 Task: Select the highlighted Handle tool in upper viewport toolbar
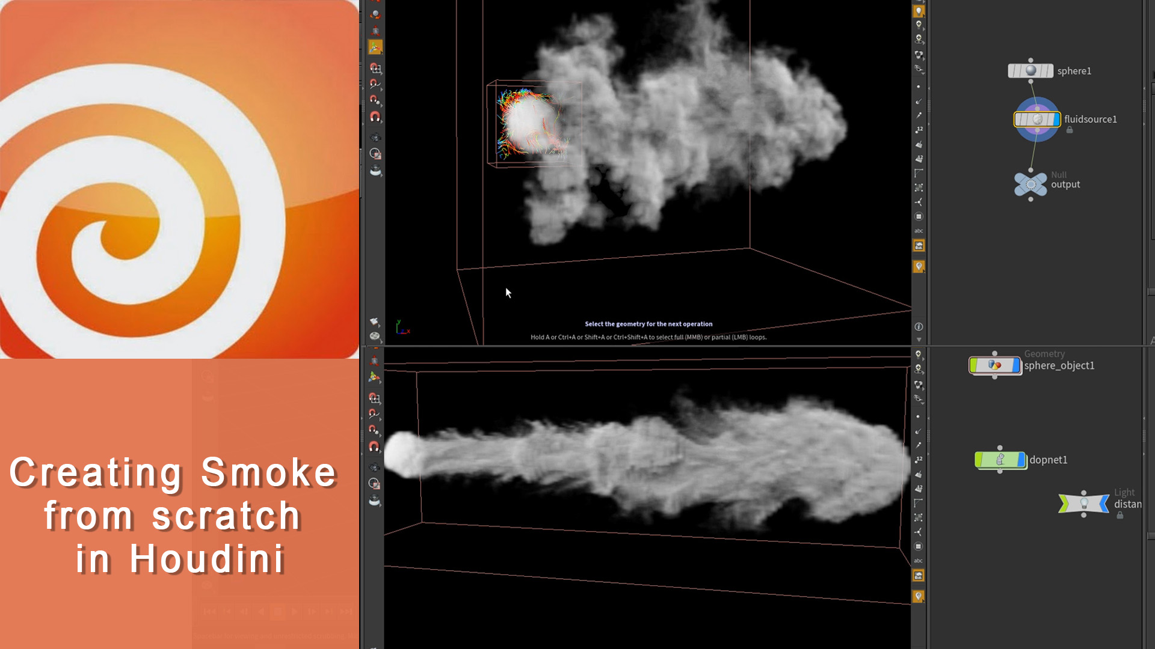pos(375,47)
